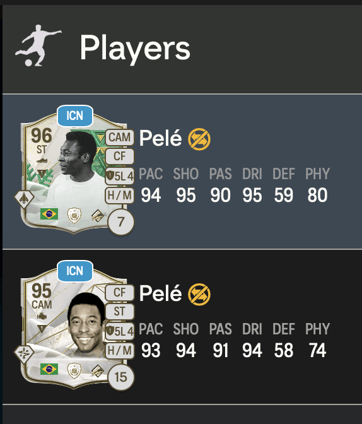Click the H/M work rate tag on 96 Pelé
The width and height of the screenshot is (362, 424).
pos(119,195)
